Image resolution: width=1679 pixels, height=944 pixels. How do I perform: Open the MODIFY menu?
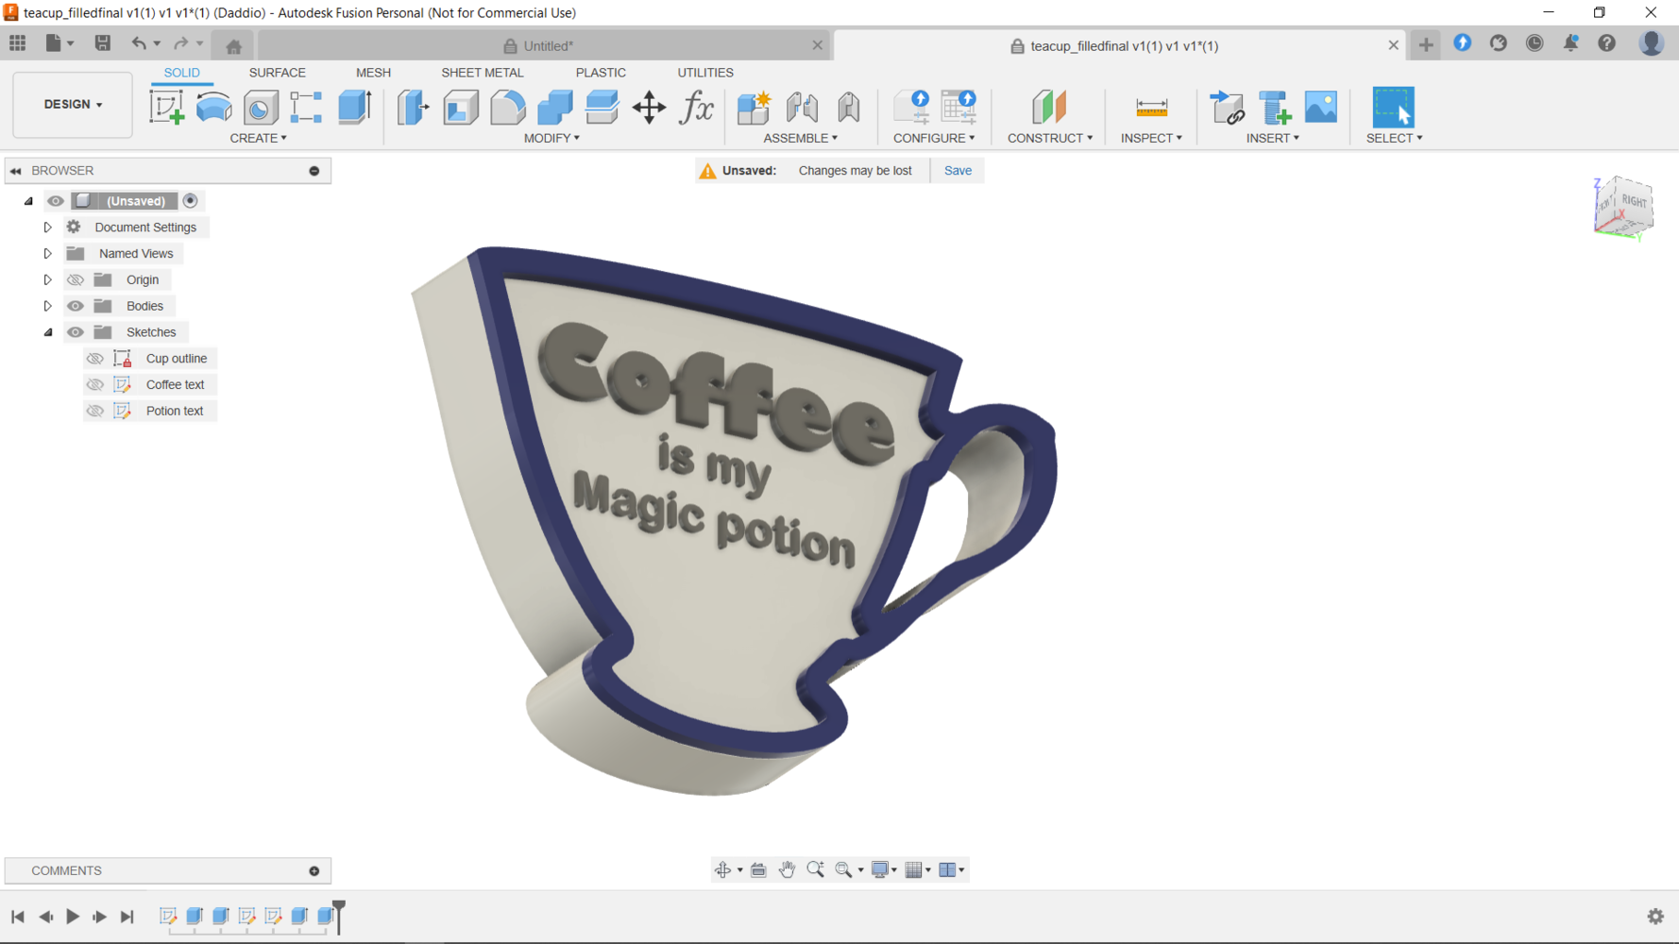[x=551, y=138]
